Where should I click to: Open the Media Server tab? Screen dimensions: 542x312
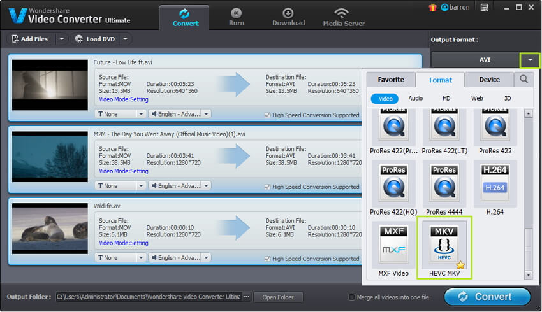(344, 18)
